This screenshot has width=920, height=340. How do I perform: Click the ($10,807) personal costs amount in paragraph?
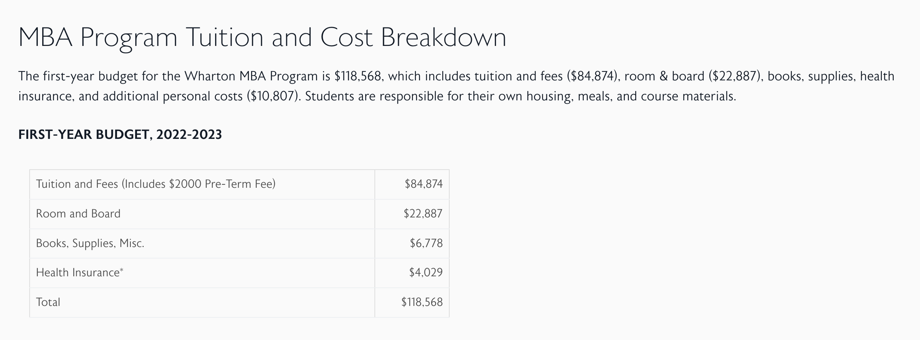tap(273, 96)
